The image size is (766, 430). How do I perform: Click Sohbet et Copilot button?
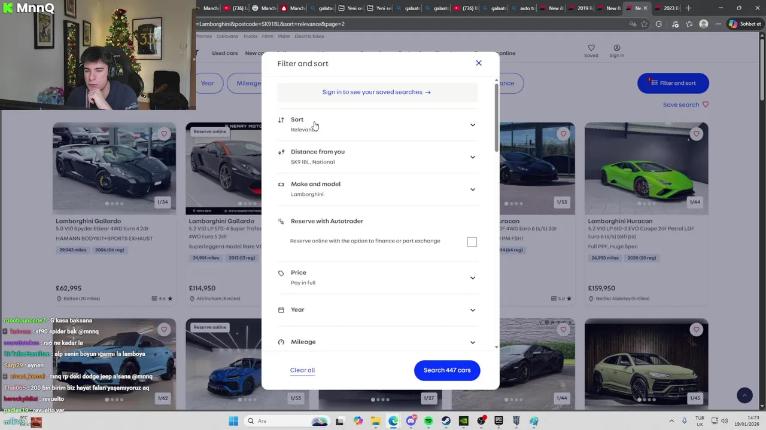pyautogui.click(x=744, y=24)
